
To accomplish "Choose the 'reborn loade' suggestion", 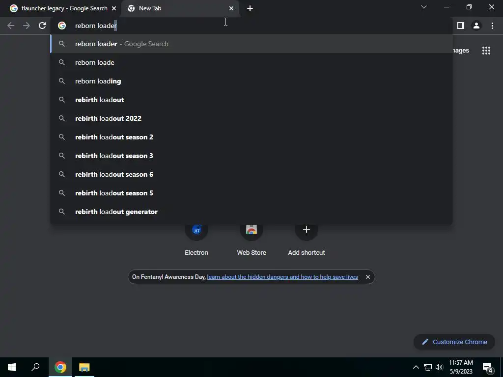I will coord(251,62).
